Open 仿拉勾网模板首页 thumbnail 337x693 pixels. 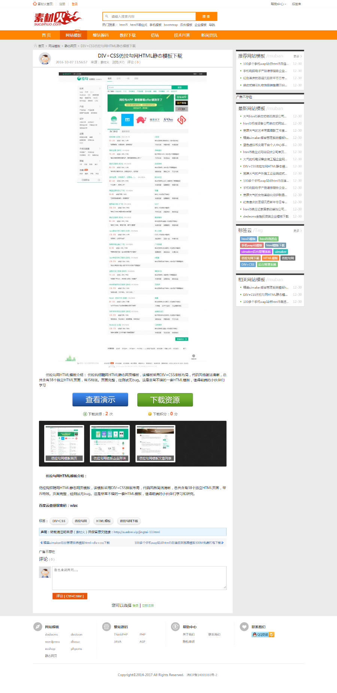64,443
